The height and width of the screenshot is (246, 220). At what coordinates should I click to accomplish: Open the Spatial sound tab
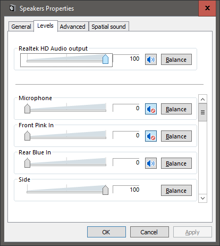coord(108,27)
